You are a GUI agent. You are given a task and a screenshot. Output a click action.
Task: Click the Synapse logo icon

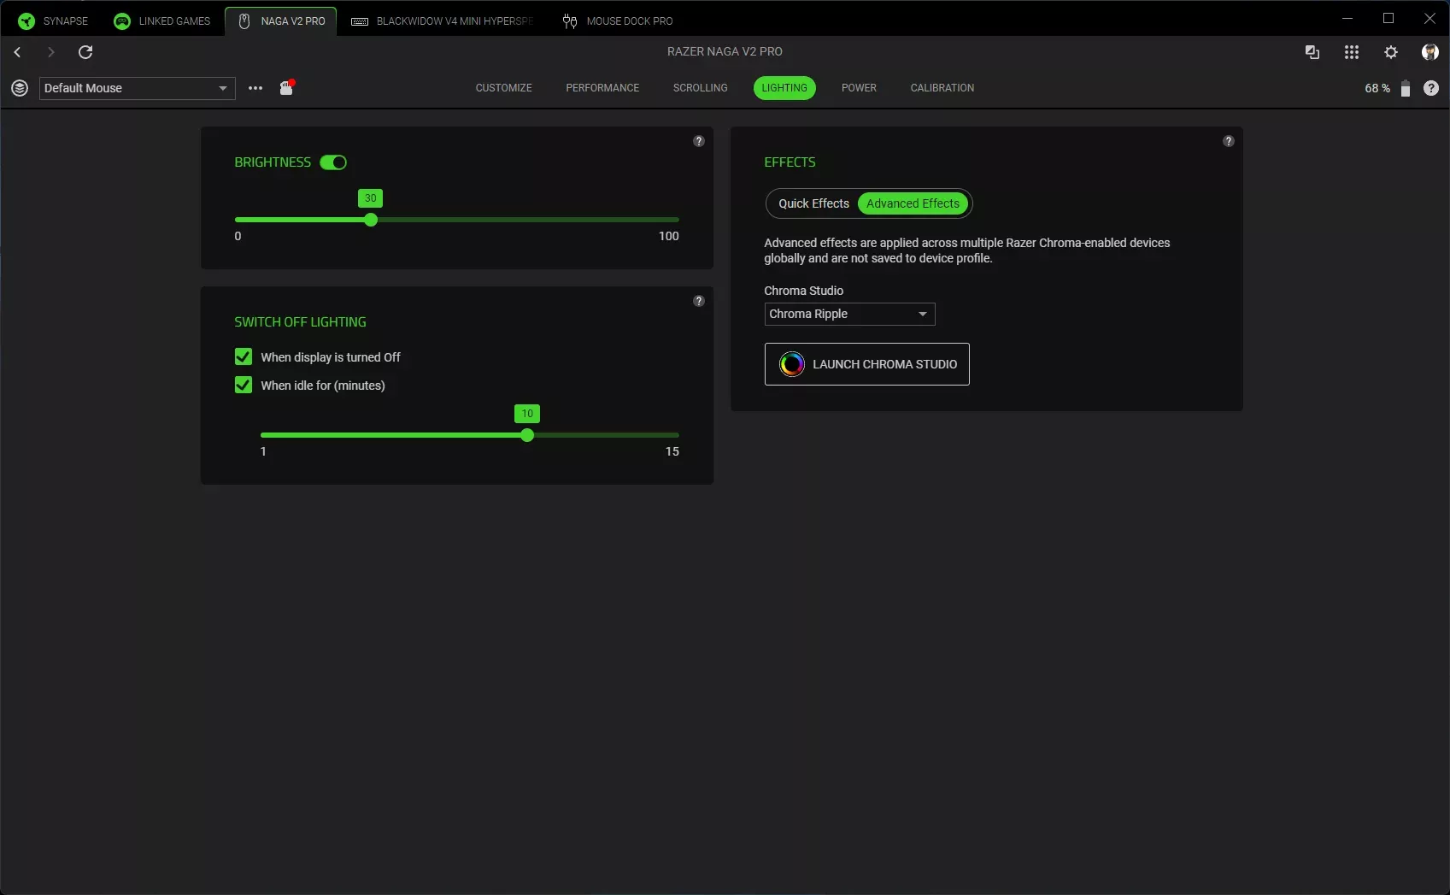coord(26,21)
